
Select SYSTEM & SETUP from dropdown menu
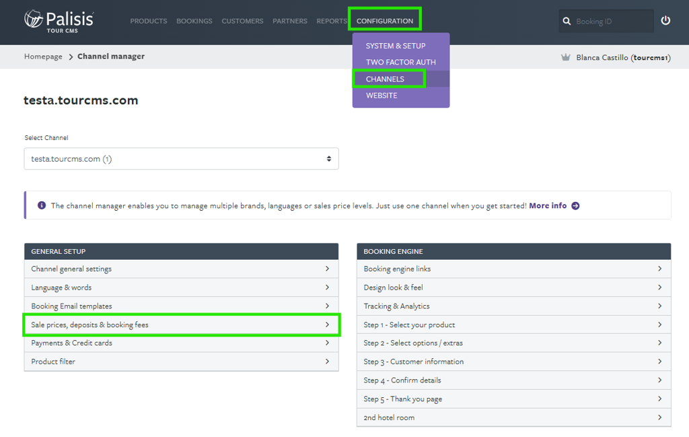click(396, 46)
